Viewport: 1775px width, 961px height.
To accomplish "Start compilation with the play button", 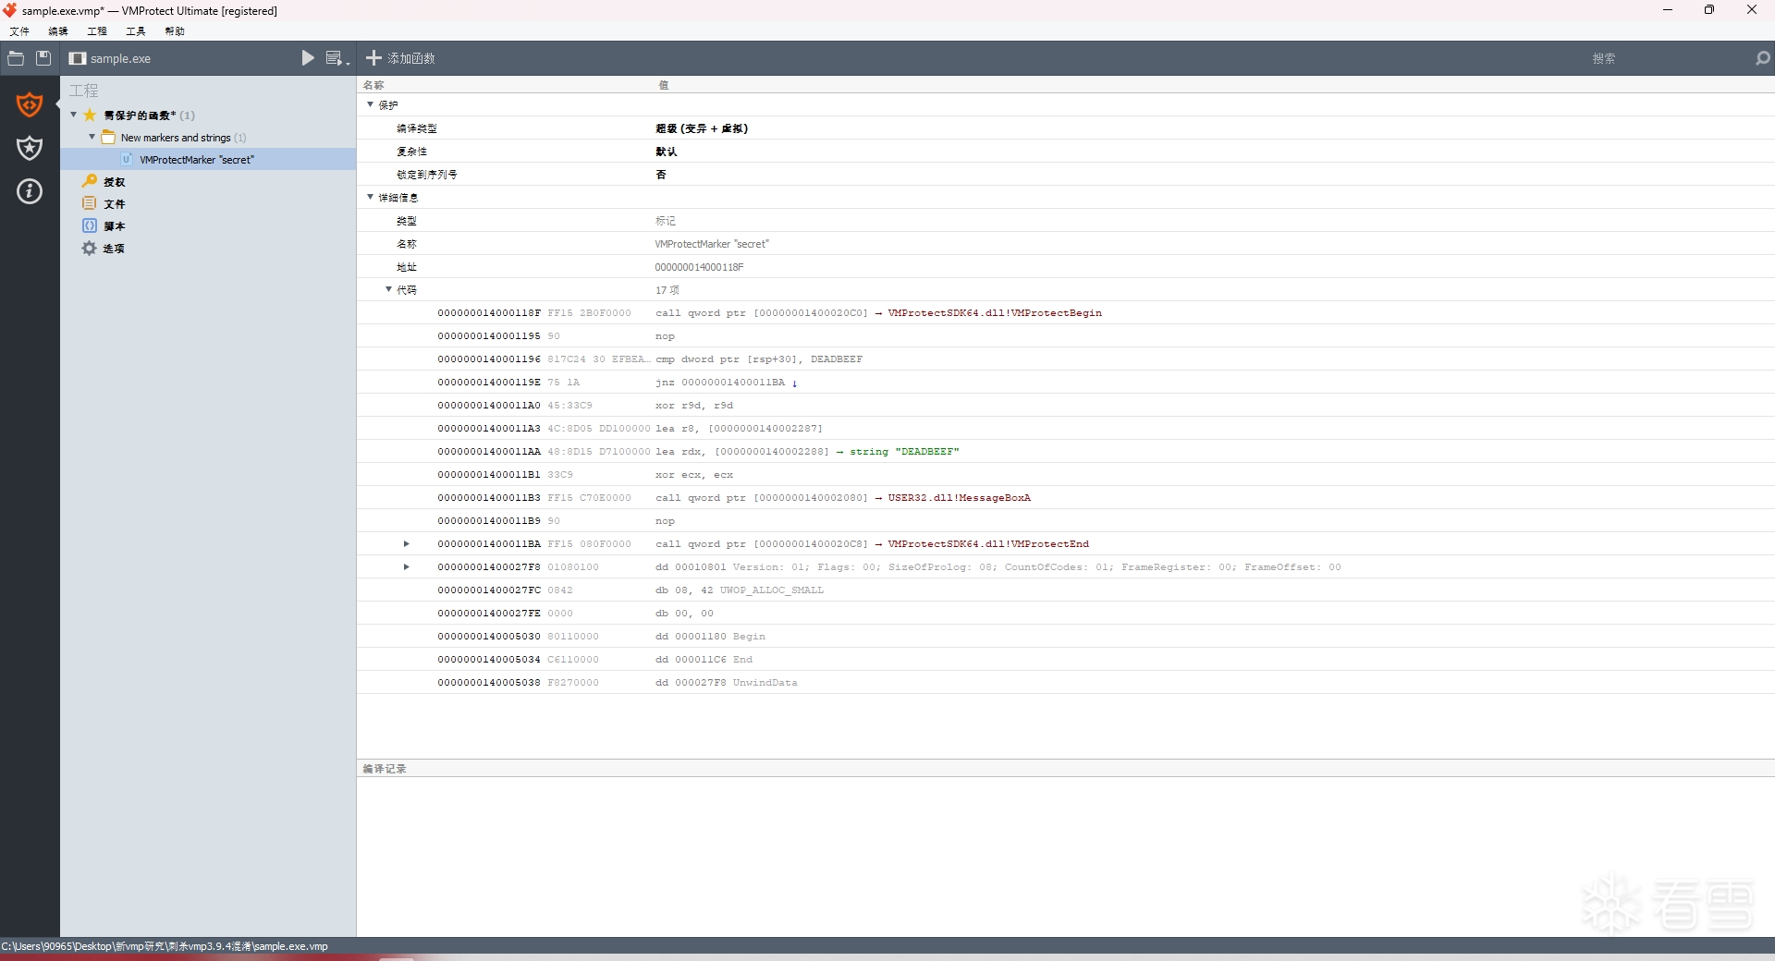I will (x=308, y=58).
